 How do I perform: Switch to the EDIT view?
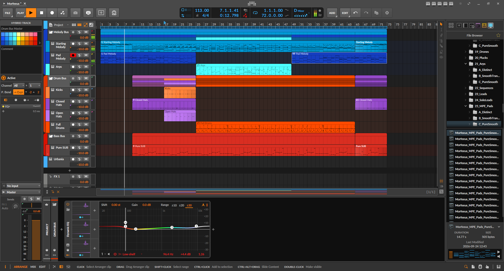[x=42, y=267]
